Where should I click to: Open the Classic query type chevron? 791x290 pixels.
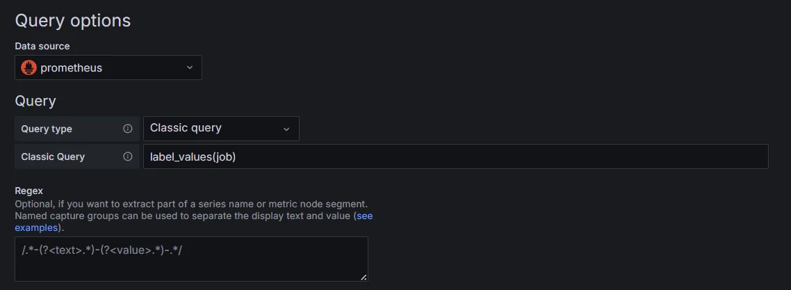pyautogui.click(x=286, y=129)
